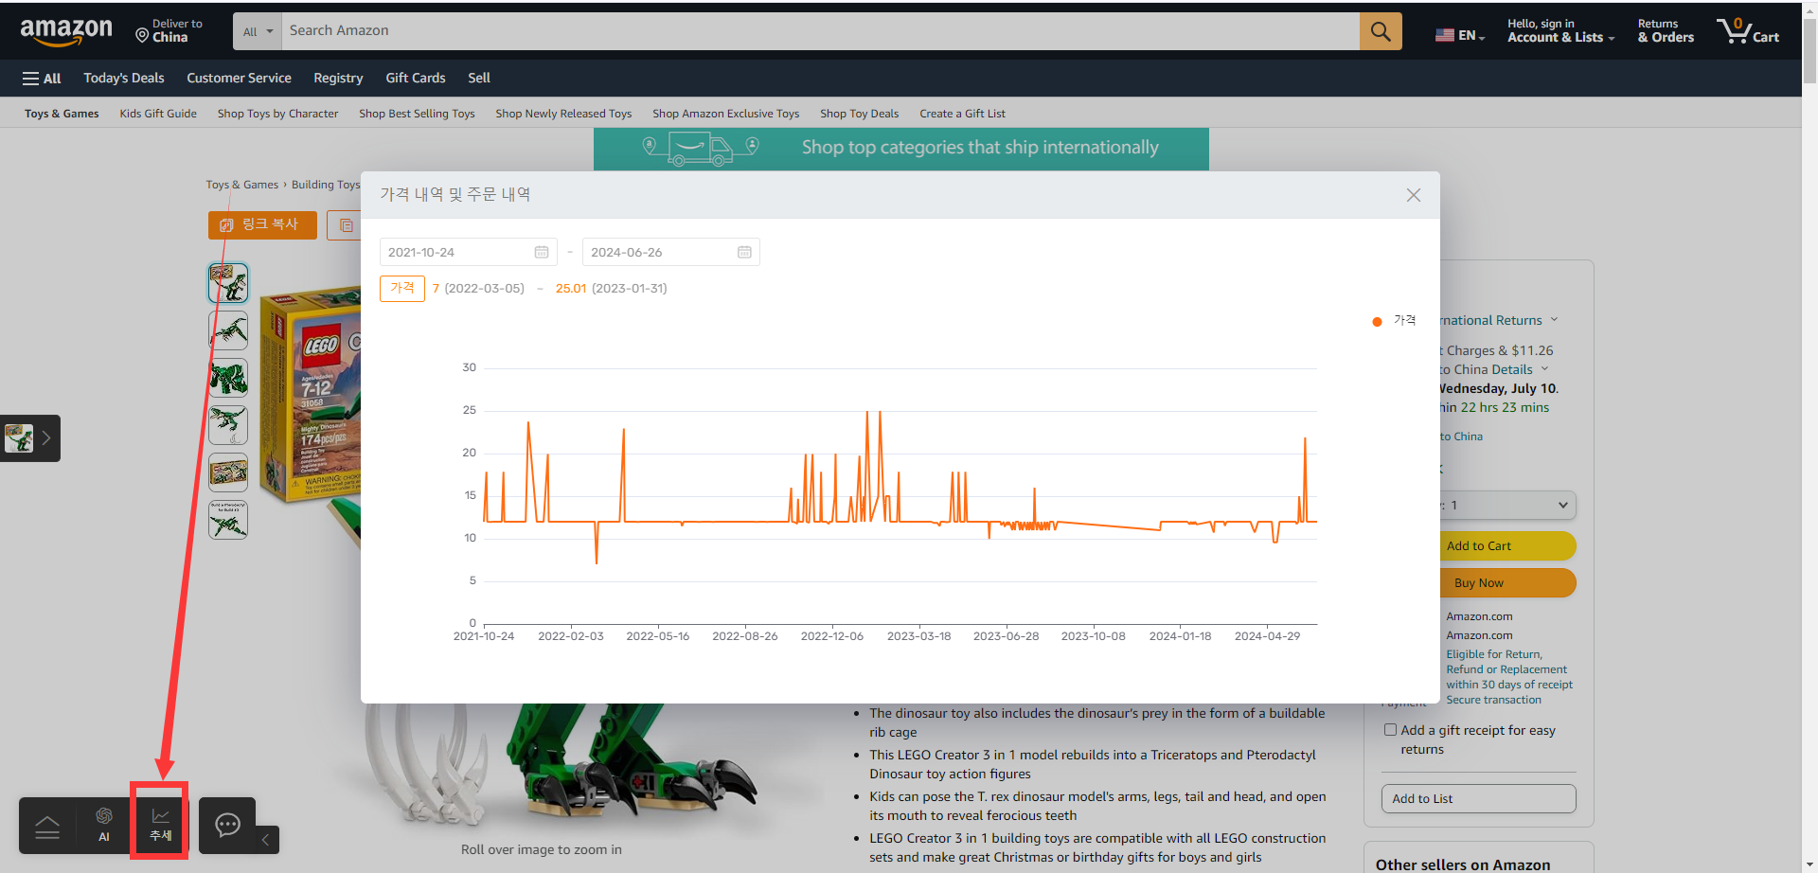The height and width of the screenshot is (873, 1818).
Task: Click Toys & Games breadcrumb
Action: tap(242, 185)
